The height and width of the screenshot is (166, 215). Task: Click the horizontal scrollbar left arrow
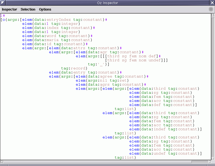pyautogui.click(x=2, y=162)
